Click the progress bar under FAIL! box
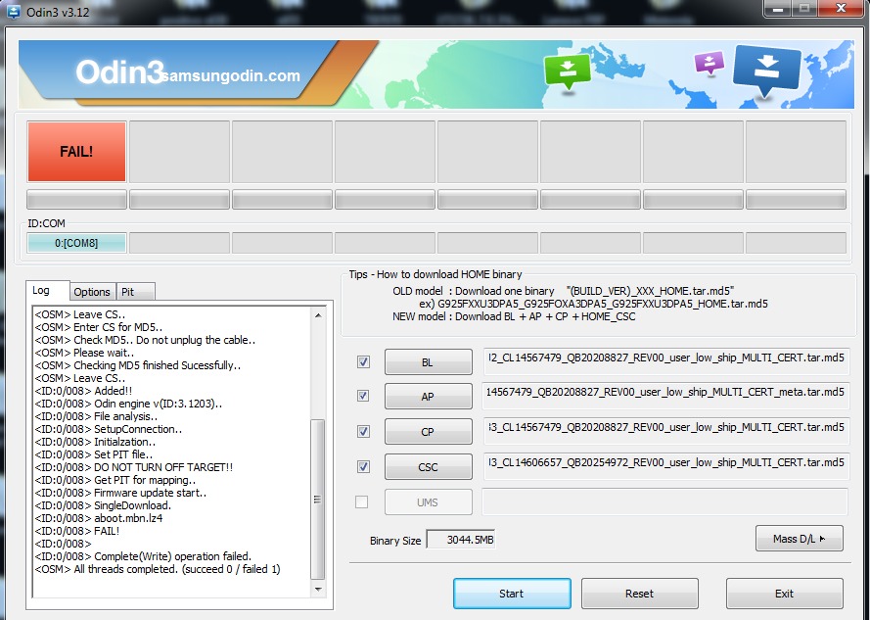 click(x=76, y=200)
